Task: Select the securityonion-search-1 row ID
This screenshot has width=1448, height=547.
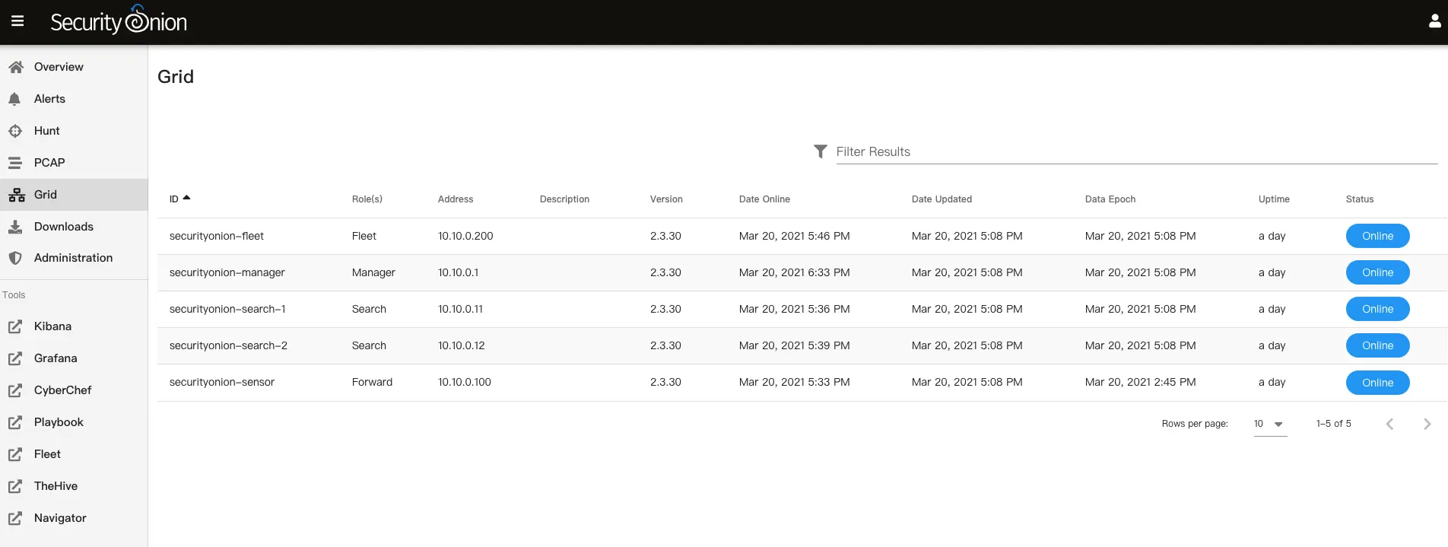Action: [227, 309]
